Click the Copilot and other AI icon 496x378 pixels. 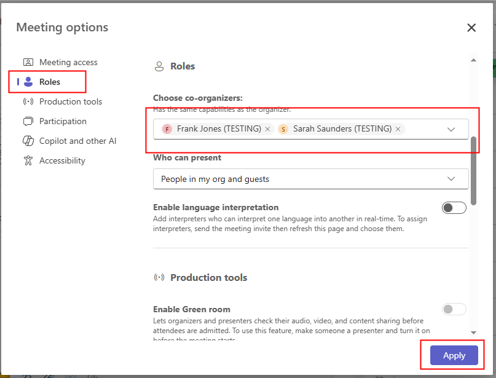[x=28, y=141]
